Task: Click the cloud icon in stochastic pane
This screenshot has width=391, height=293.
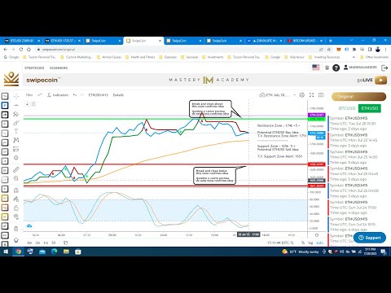Action: pyautogui.click(x=29, y=225)
